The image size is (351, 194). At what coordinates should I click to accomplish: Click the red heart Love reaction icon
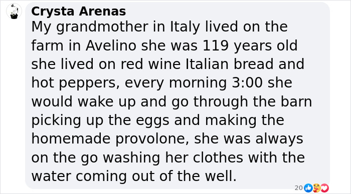point(324,188)
